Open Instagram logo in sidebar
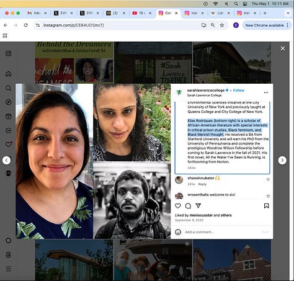Screen dimensions: 294x281 pos(8,53)
